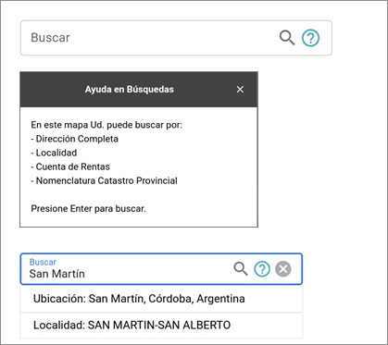Click the Presione Enter para buscar text
This screenshot has height=345, width=388.
coord(88,209)
